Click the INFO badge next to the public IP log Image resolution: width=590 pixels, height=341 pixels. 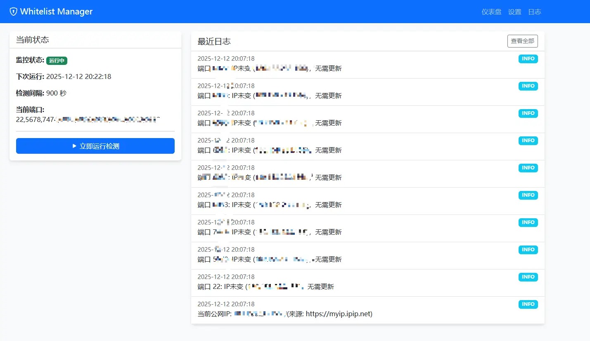[x=528, y=304]
